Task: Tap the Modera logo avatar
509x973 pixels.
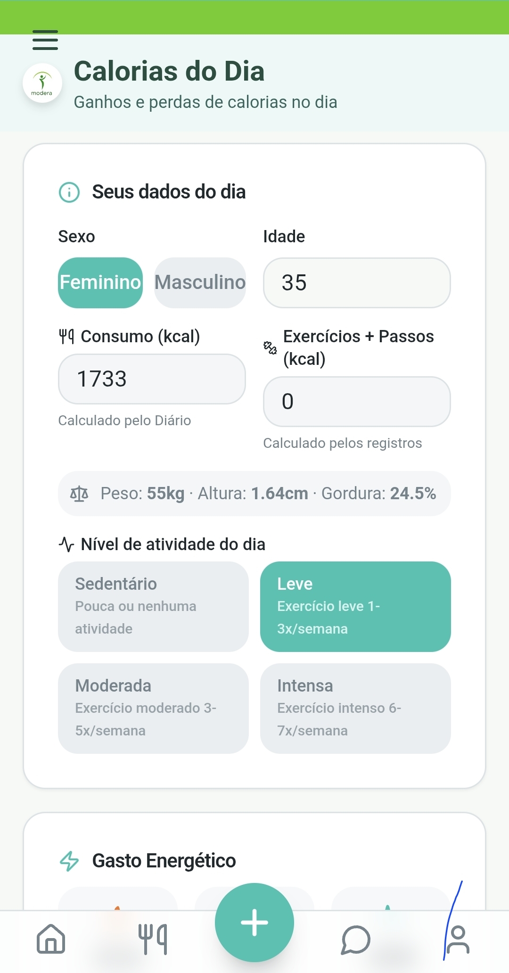Action: (x=42, y=83)
